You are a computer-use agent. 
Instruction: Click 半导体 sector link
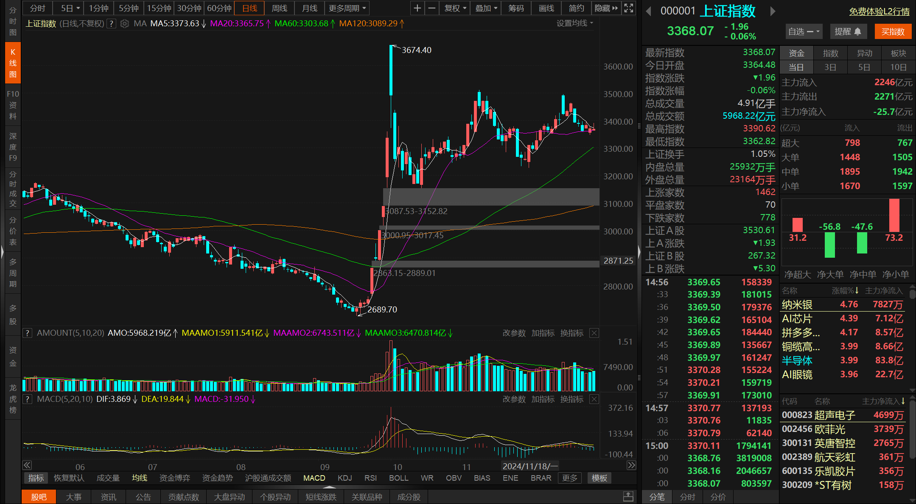[x=797, y=361]
